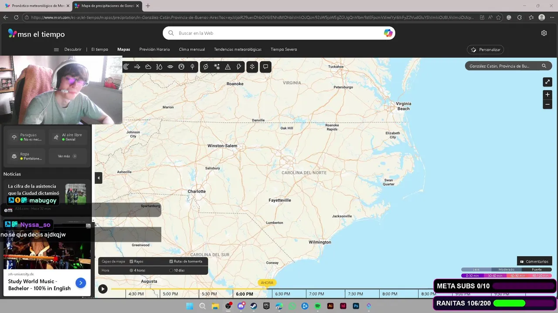Open the Descubrir section
558x313 pixels.
pyautogui.click(x=73, y=50)
